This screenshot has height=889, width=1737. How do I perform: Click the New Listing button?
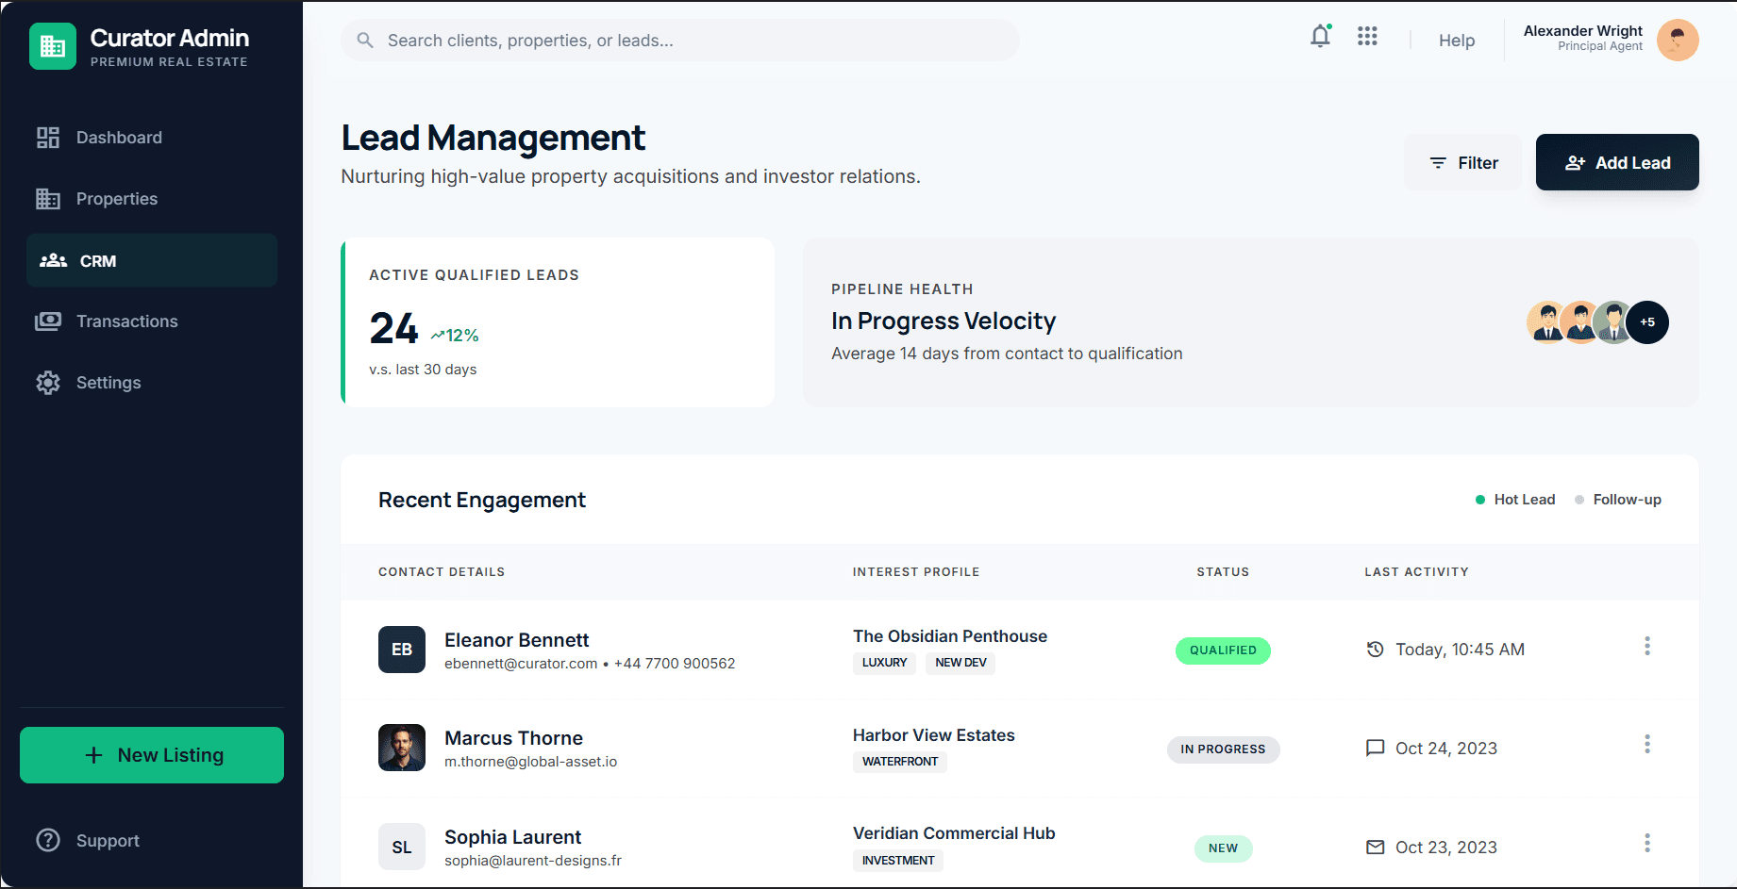click(151, 754)
